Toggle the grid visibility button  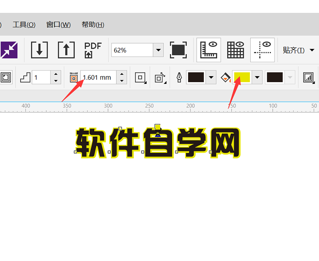235,49
